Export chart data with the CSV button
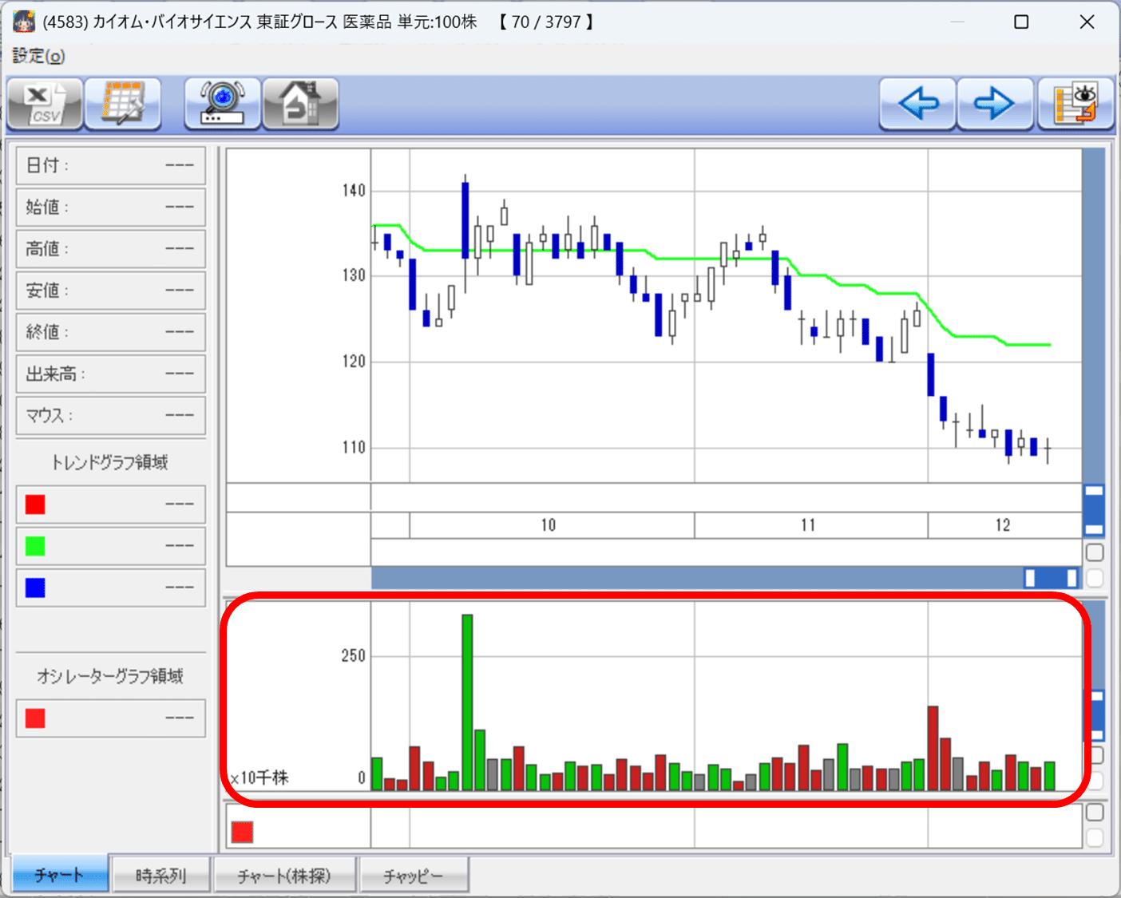This screenshot has height=898, width=1121. pyautogui.click(x=45, y=103)
